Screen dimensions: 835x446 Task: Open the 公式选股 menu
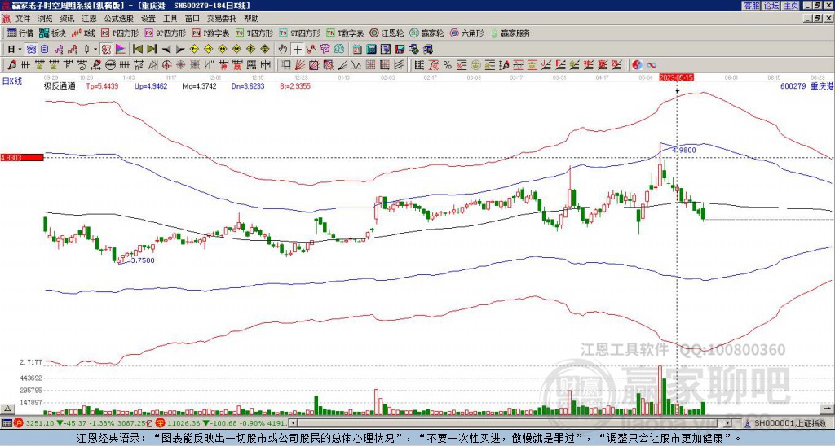[x=119, y=19]
